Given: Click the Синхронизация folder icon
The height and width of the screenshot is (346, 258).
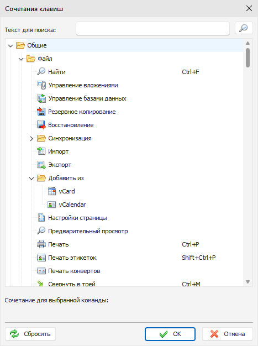Looking at the screenshot, I should (41, 138).
